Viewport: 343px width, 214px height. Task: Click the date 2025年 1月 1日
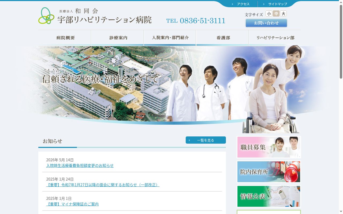click(x=59, y=198)
